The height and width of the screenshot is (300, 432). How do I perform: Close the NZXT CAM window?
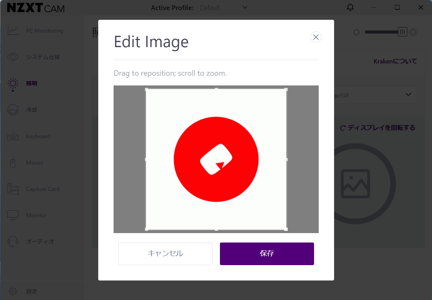coord(421,7)
